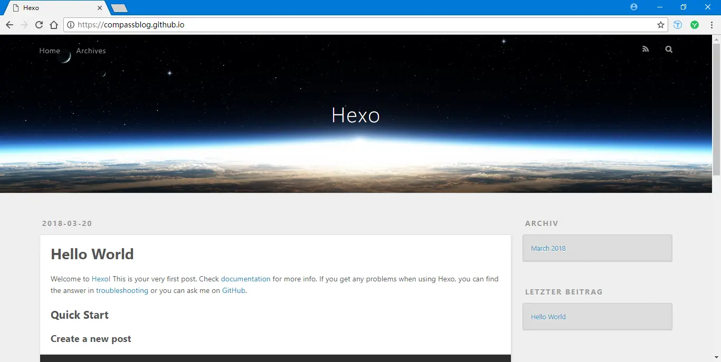Restore down the Chrome window
This screenshot has width=721, height=362.
684,7
